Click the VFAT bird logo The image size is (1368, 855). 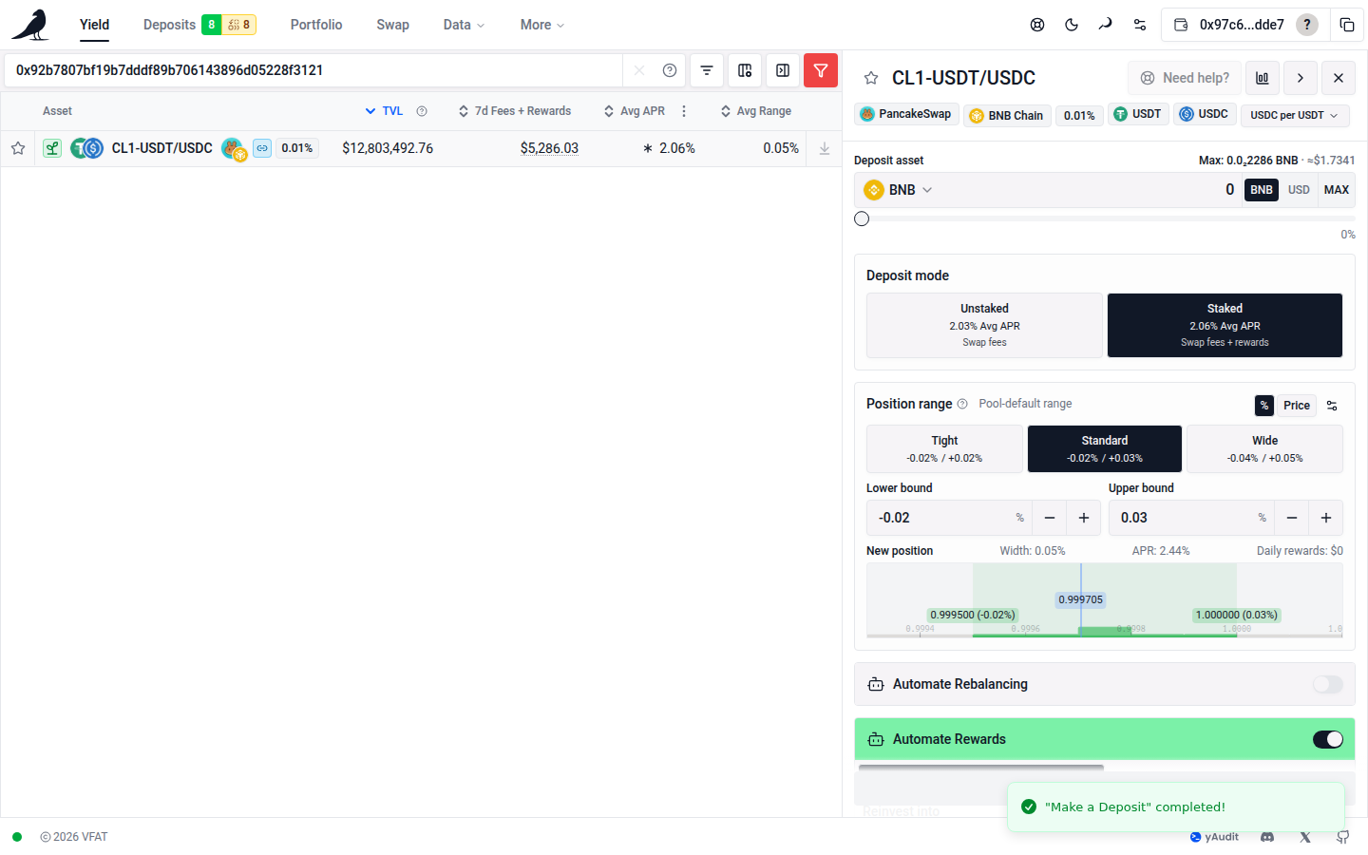coord(30,25)
